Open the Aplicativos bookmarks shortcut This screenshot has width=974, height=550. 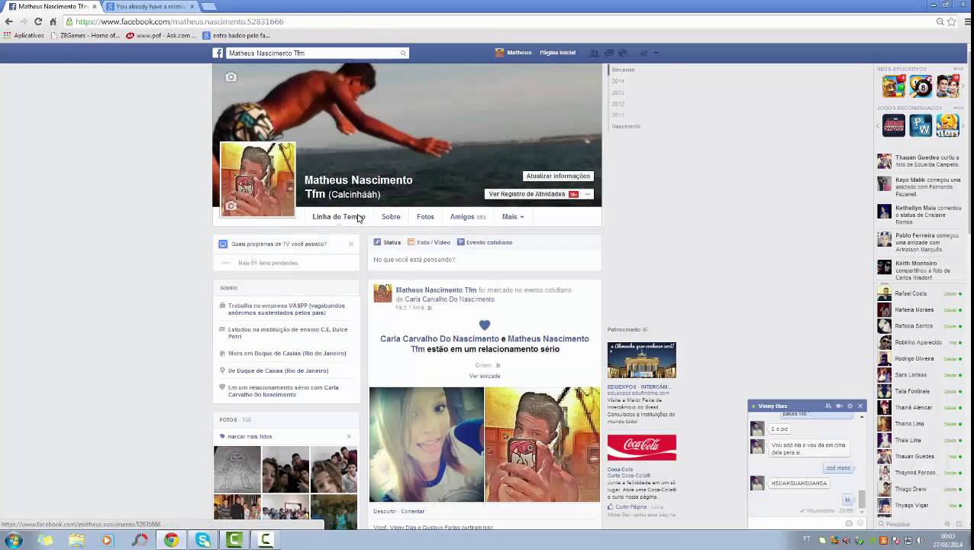tap(24, 35)
